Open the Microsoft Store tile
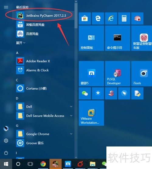Viewport: 152px width, 169px height. (85, 19)
